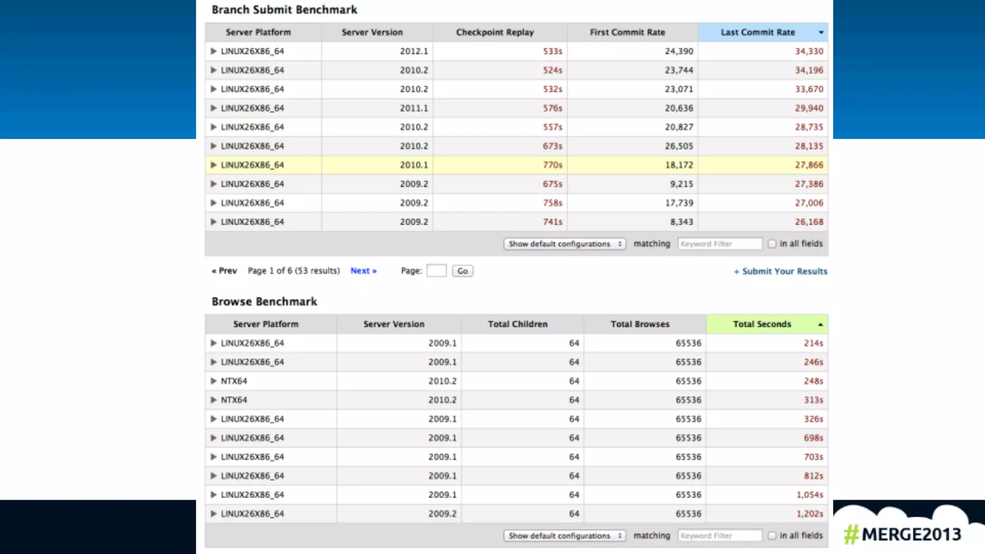
Task: Sort by First Commit Rate column
Action: [x=627, y=32]
